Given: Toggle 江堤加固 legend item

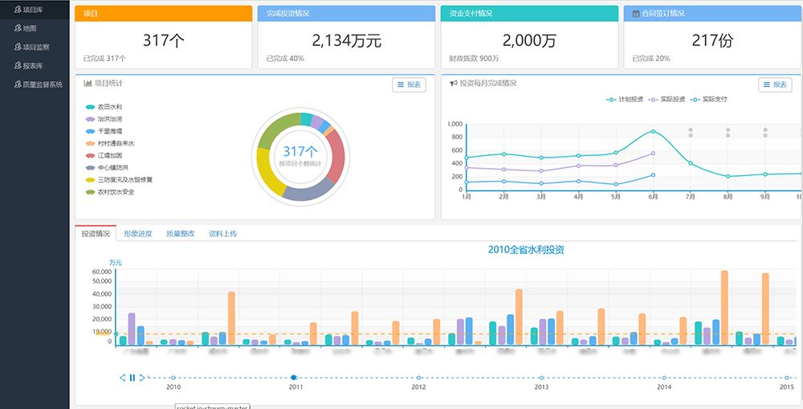Looking at the screenshot, I should click(x=109, y=155).
